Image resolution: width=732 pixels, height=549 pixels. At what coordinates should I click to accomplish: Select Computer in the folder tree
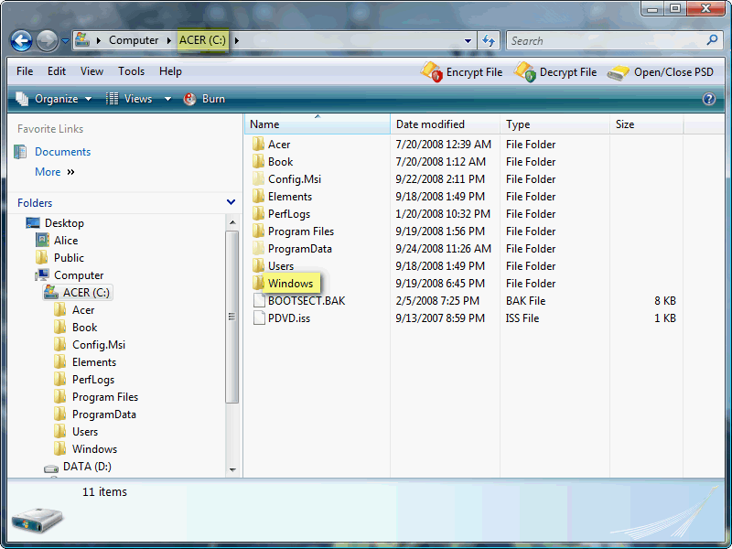79,275
